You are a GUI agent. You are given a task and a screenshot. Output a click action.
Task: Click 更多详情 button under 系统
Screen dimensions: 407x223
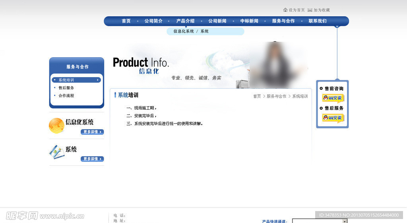point(92,159)
